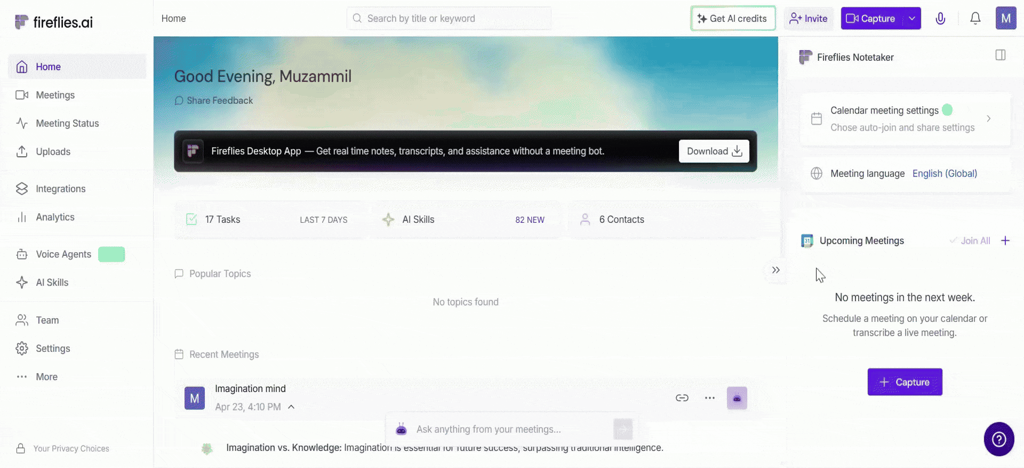Open Voice Agents section
This screenshot has width=1024, height=468.
coord(77,254)
